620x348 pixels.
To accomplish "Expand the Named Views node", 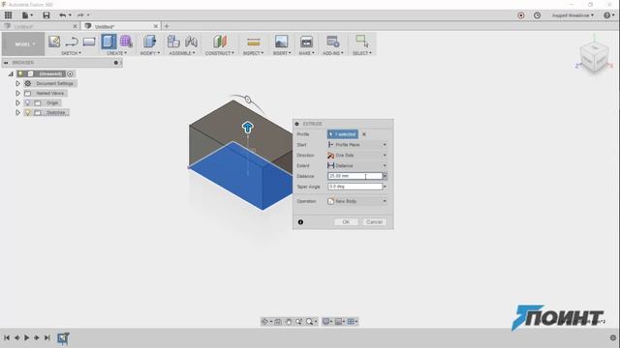I will [x=17, y=93].
